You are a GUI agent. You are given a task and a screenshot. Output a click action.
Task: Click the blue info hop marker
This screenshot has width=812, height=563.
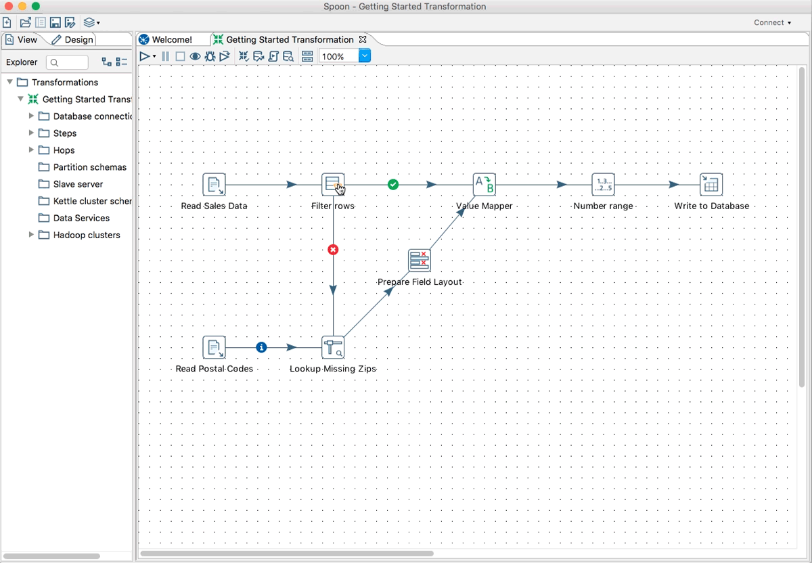(261, 347)
